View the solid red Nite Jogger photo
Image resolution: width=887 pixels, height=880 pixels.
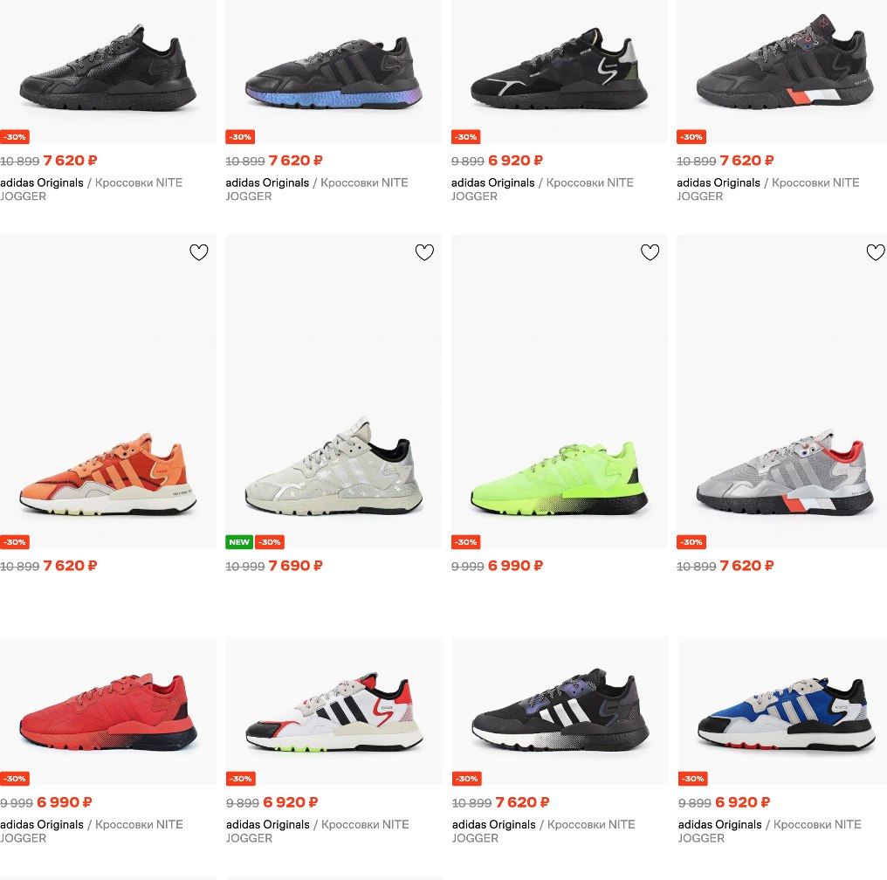click(x=108, y=711)
